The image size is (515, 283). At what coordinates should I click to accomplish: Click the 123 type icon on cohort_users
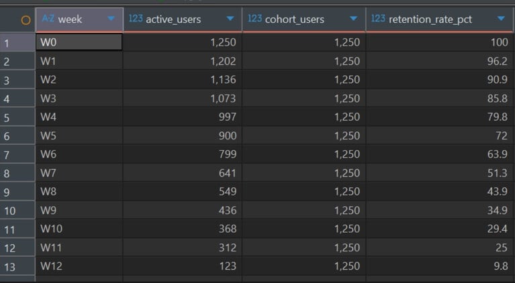coord(254,18)
